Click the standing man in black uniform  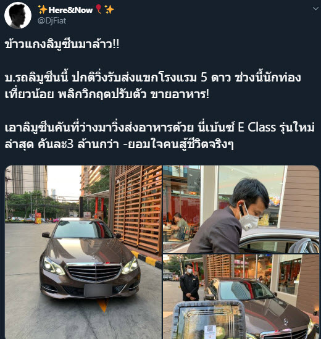point(190,282)
